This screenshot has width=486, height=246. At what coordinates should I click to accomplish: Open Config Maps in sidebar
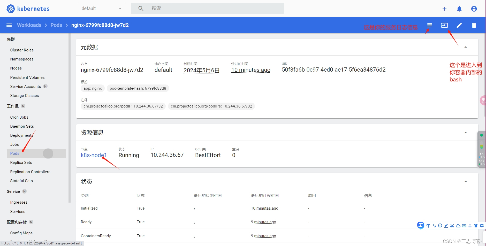pyautogui.click(x=21, y=233)
